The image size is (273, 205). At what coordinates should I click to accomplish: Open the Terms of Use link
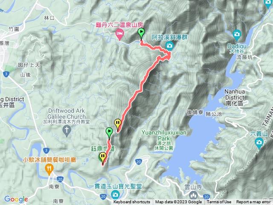[x=219, y=202]
